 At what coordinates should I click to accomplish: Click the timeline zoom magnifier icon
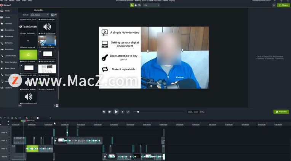[27, 118]
